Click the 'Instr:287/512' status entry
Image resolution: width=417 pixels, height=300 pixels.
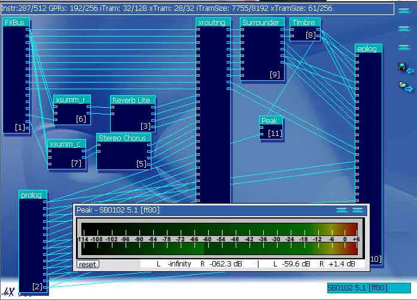coord(24,8)
